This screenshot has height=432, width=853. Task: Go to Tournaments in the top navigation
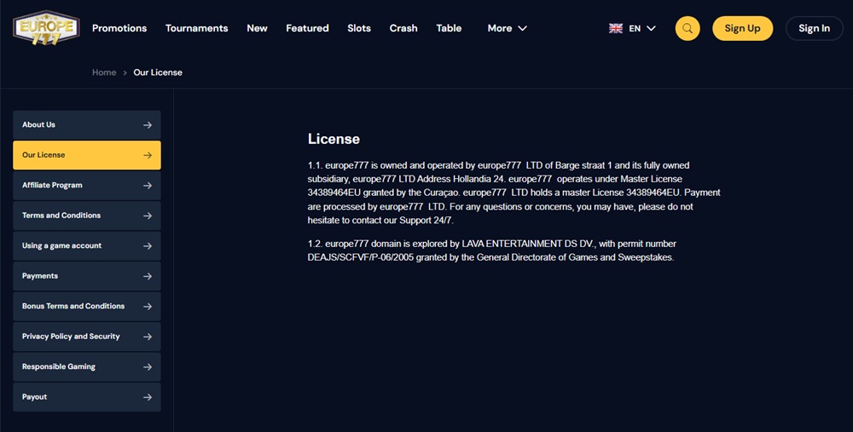pos(196,28)
